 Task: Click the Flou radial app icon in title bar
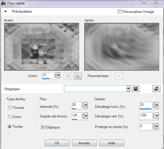coord(4,3)
